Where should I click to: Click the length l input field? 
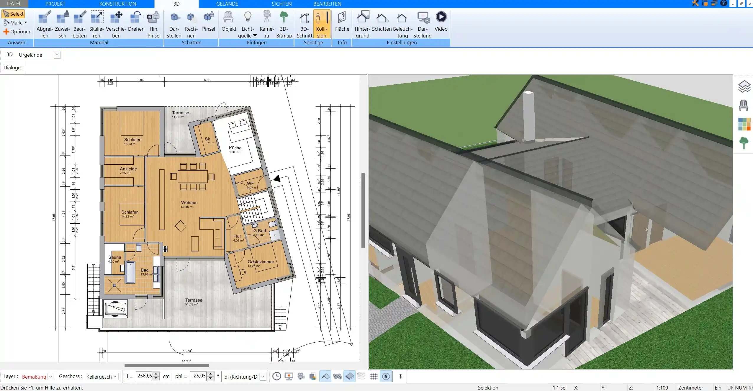coord(144,376)
